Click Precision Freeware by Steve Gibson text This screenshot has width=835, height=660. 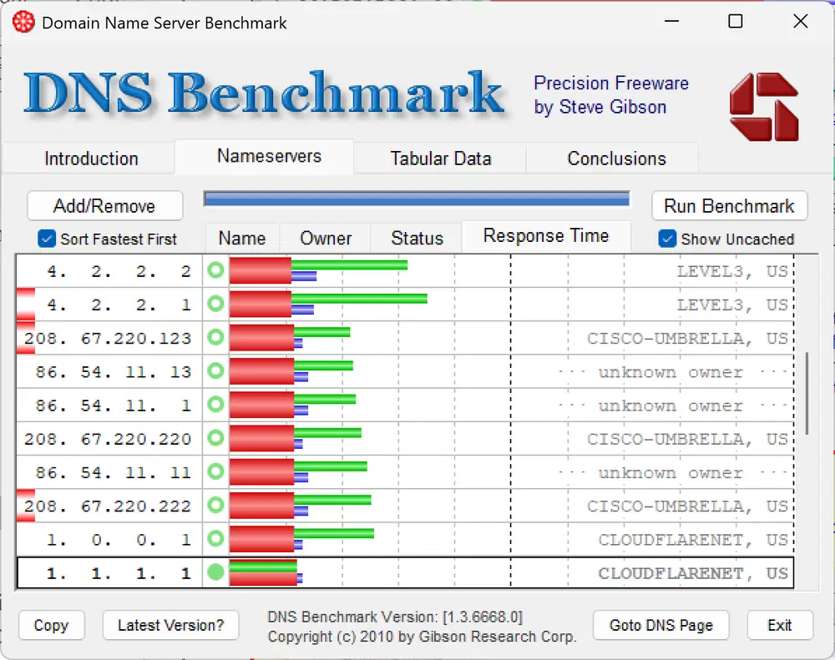pos(611,95)
